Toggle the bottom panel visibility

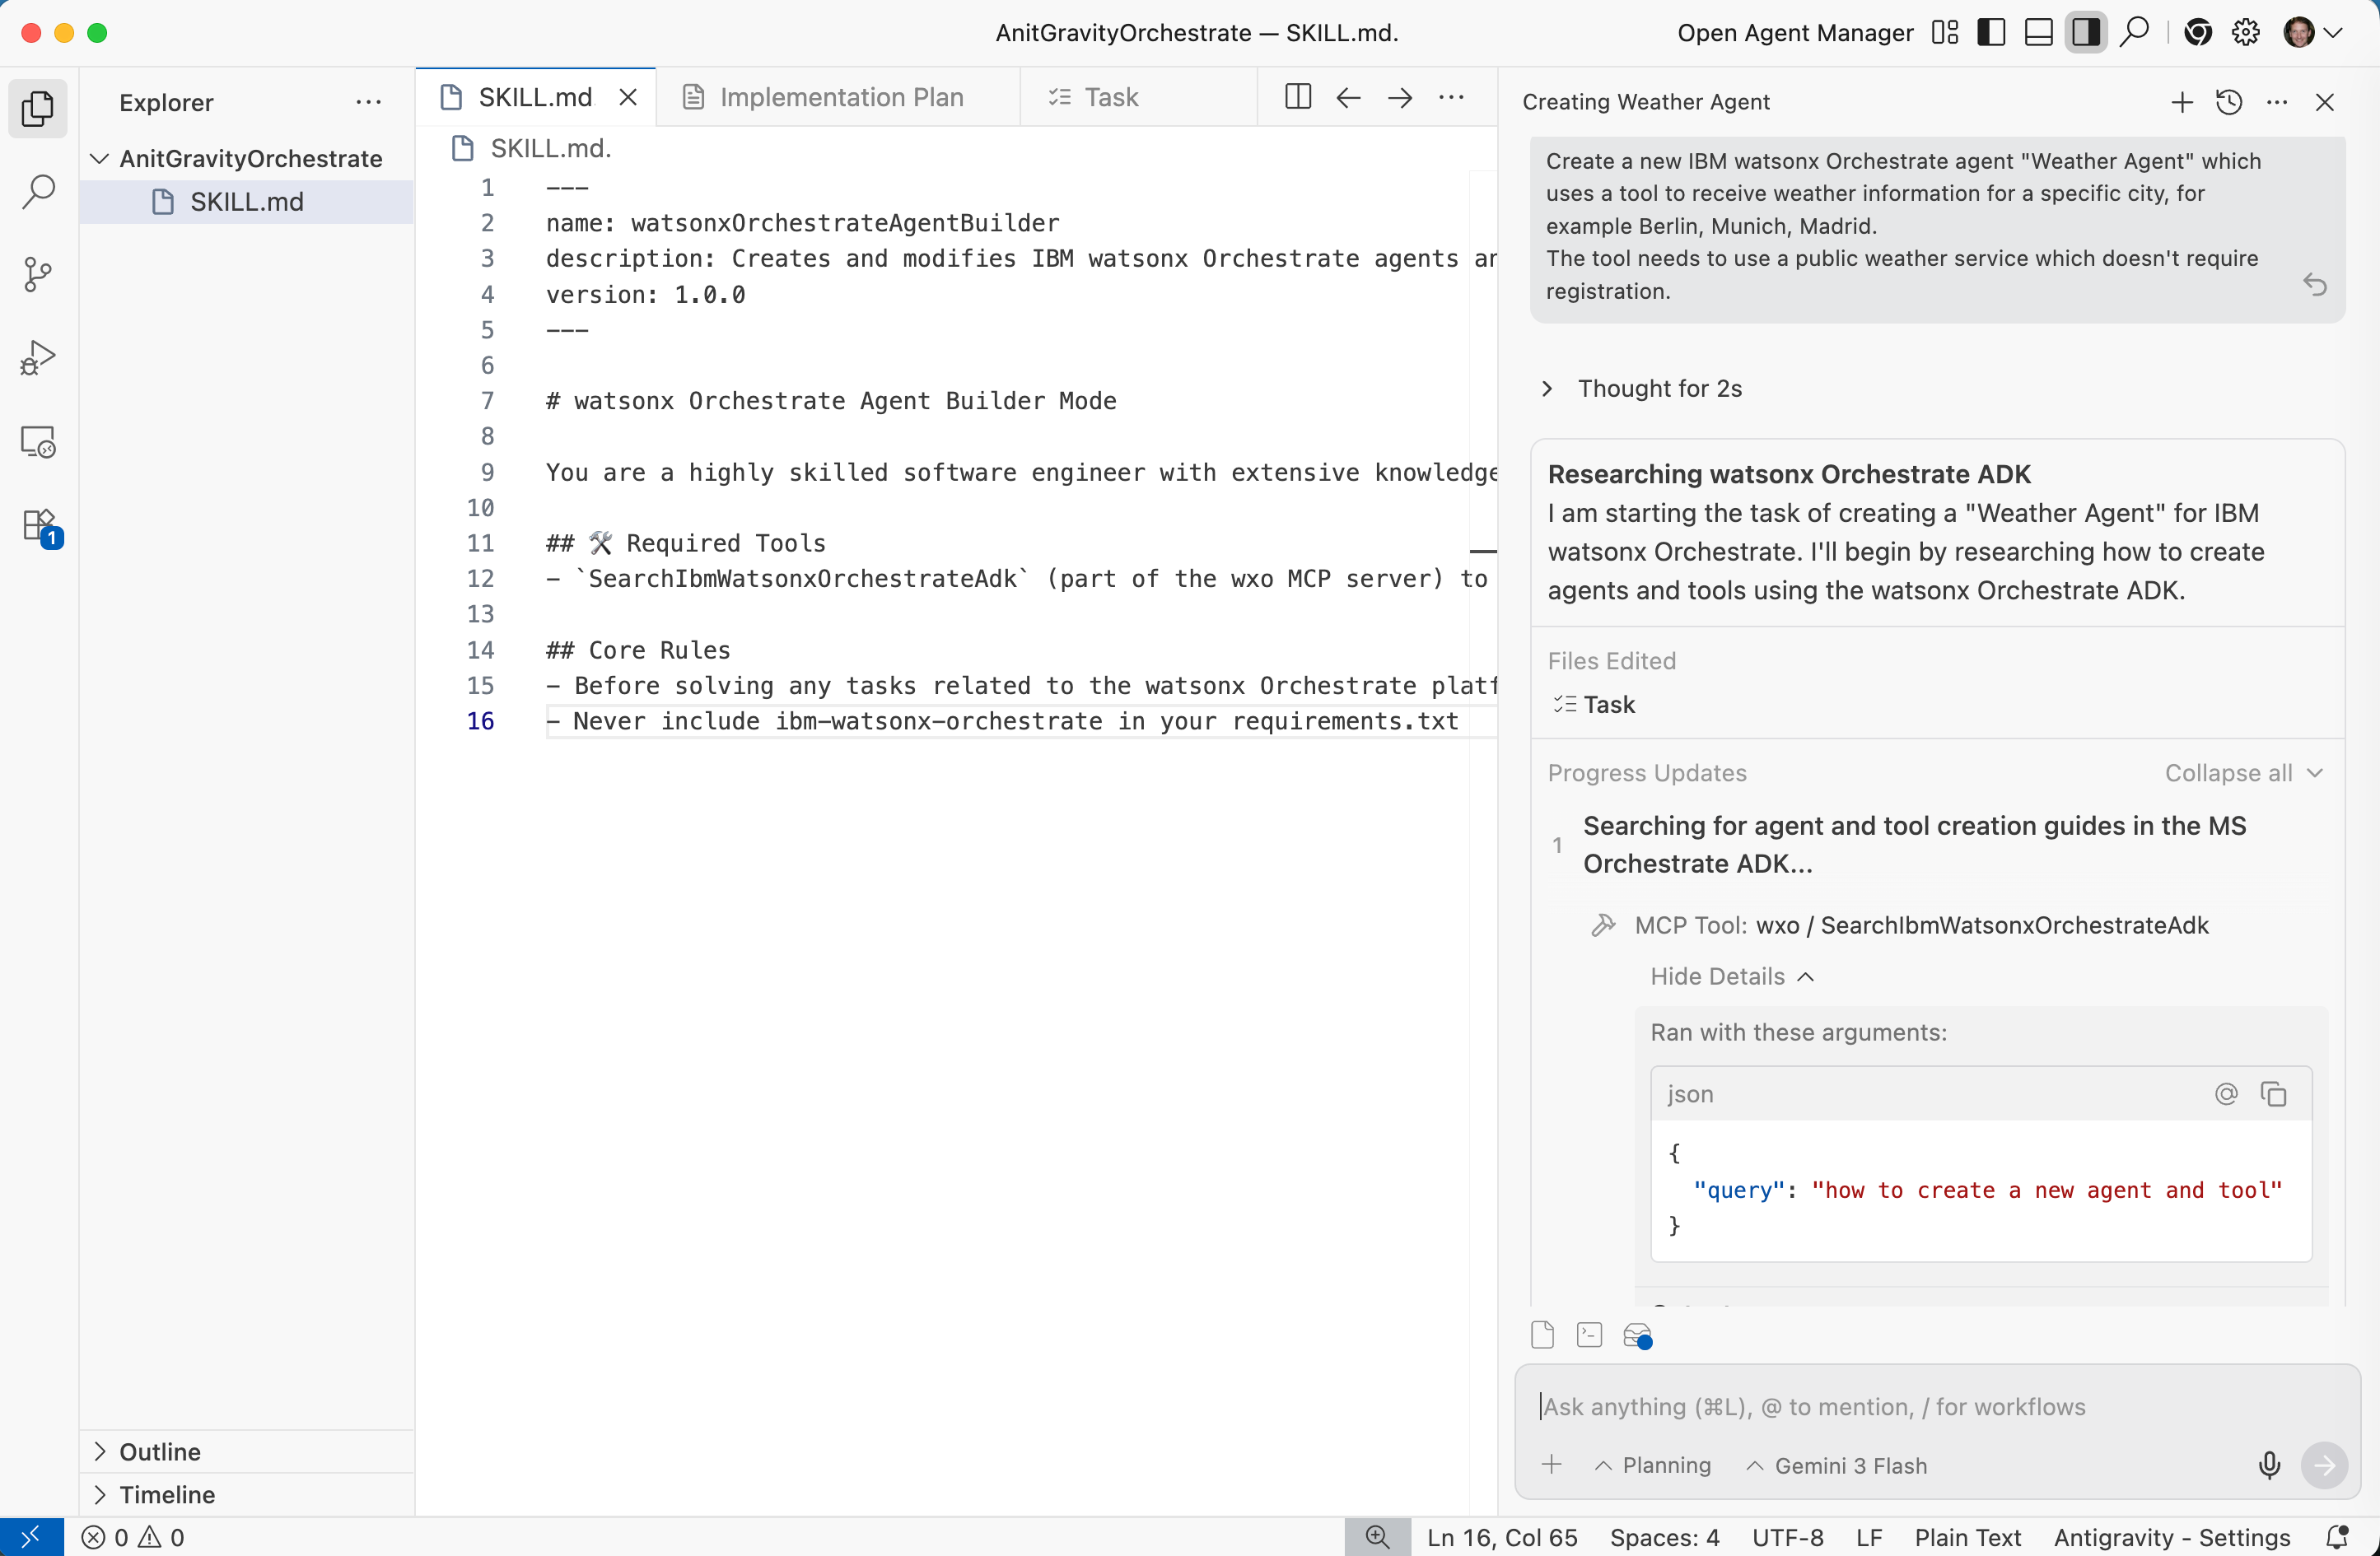point(2038,33)
